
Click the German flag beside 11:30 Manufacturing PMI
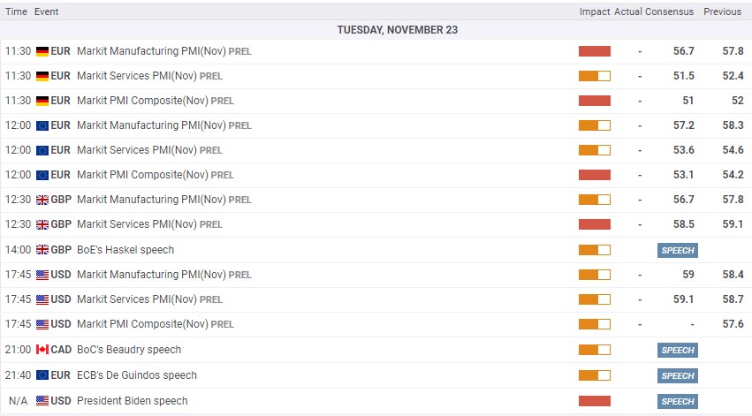[42, 51]
